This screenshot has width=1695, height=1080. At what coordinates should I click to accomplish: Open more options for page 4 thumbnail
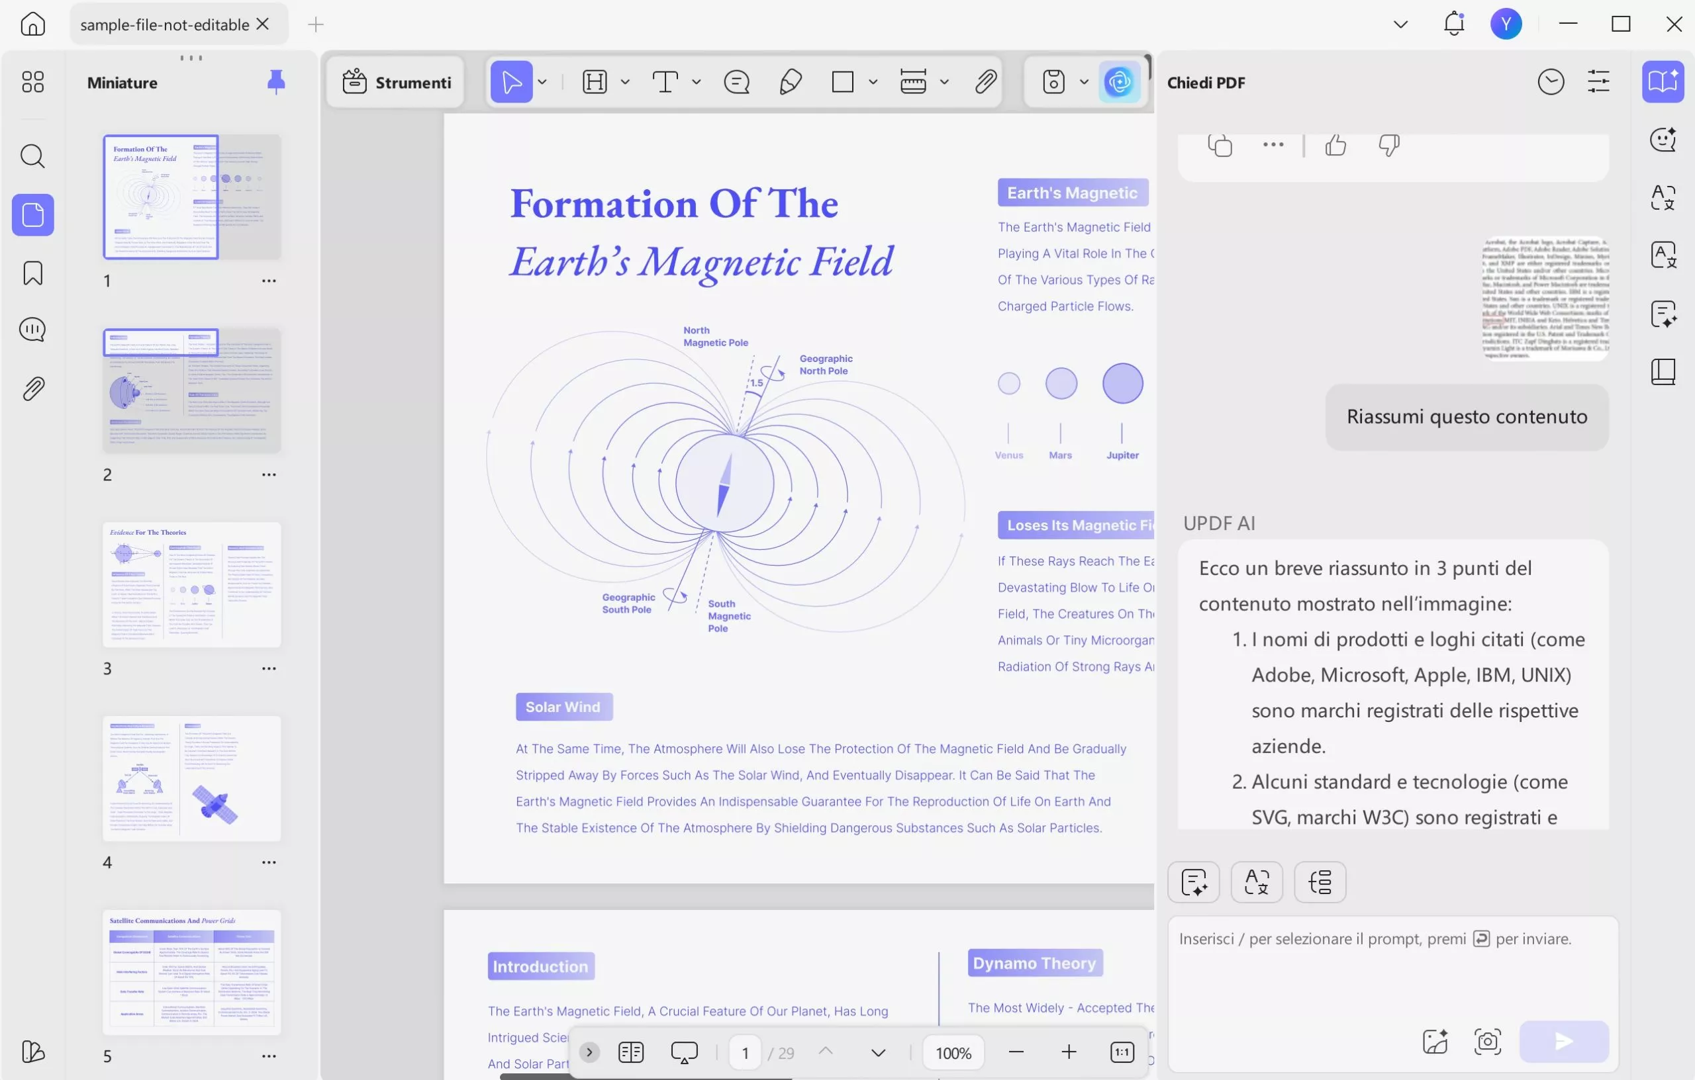pyautogui.click(x=269, y=862)
